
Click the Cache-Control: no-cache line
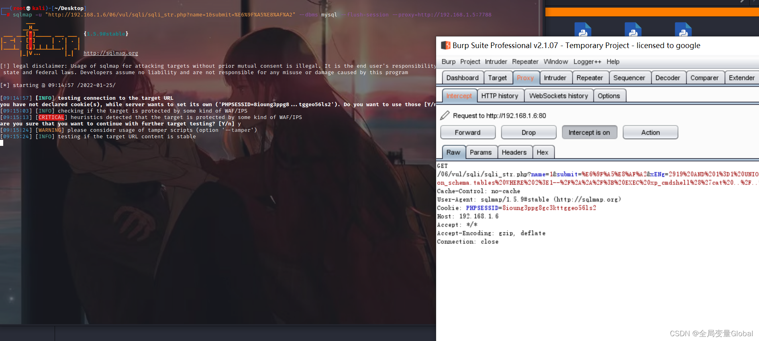(478, 191)
